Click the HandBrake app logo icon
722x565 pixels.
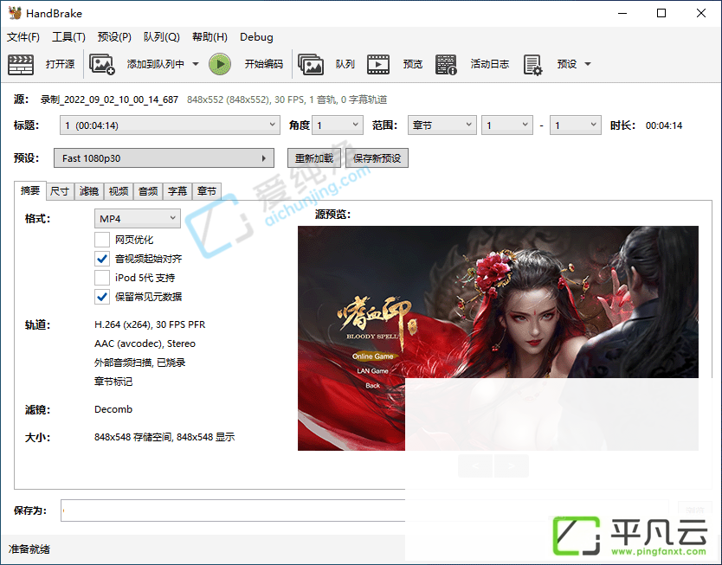[15, 13]
